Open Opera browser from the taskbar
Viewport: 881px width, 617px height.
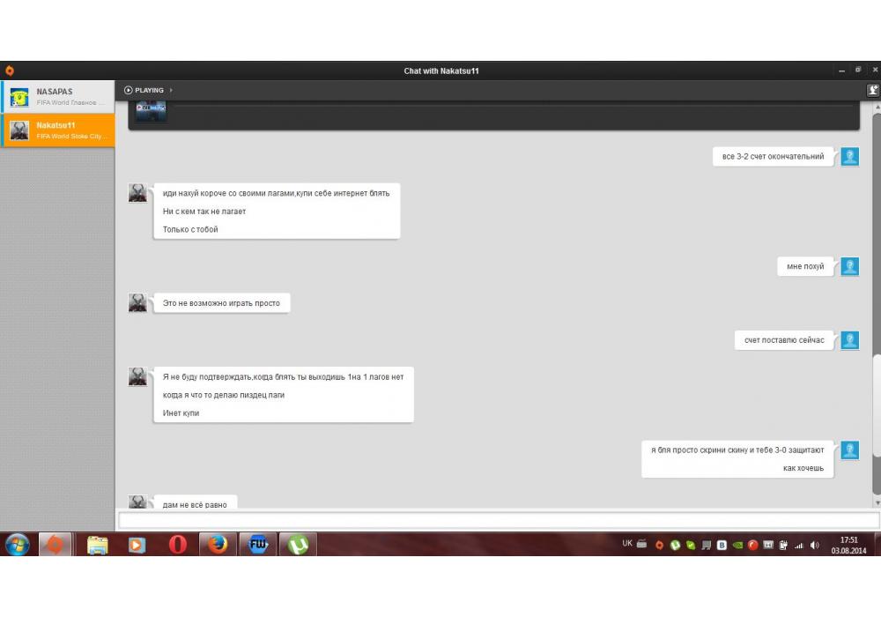point(177,545)
